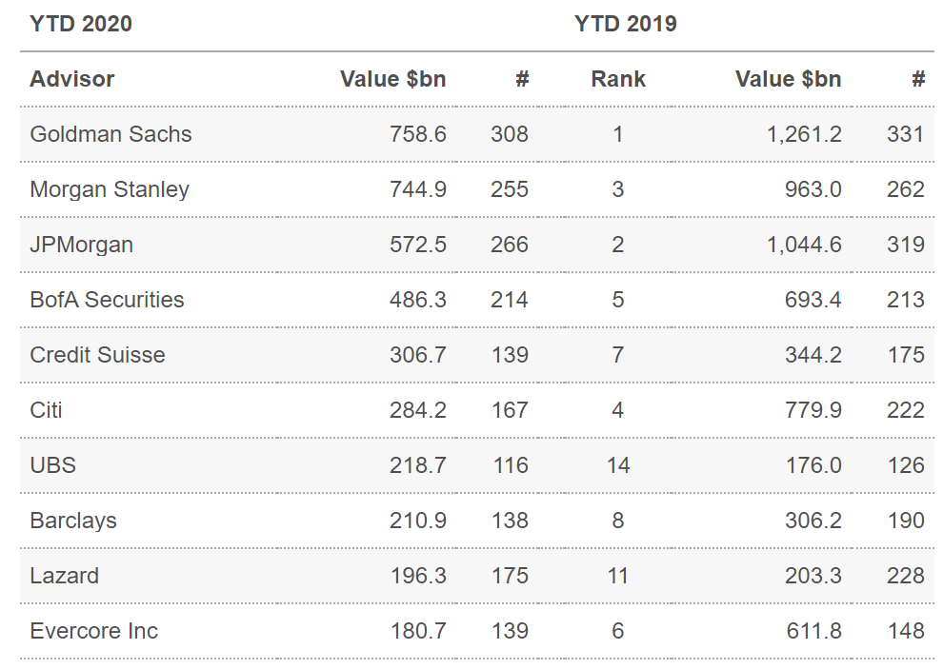Click Goldman Sachs 2019 value 1,261.2
Image resolution: width=943 pixels, height=669 pixels.
804,134
